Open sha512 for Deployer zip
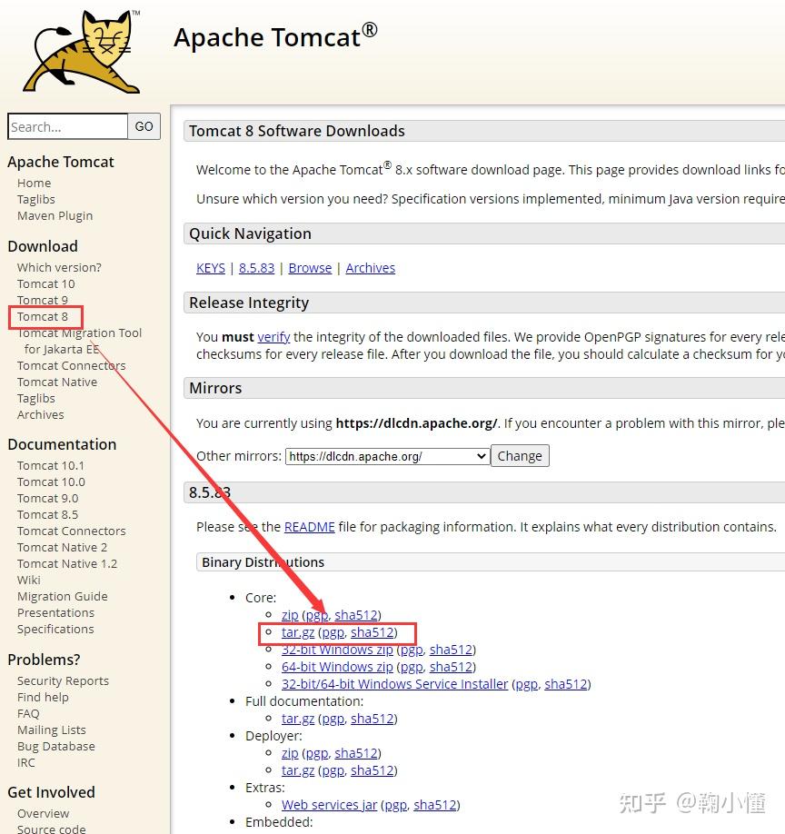This screenshot has height=834, width=785. click(x=356, y=753)
